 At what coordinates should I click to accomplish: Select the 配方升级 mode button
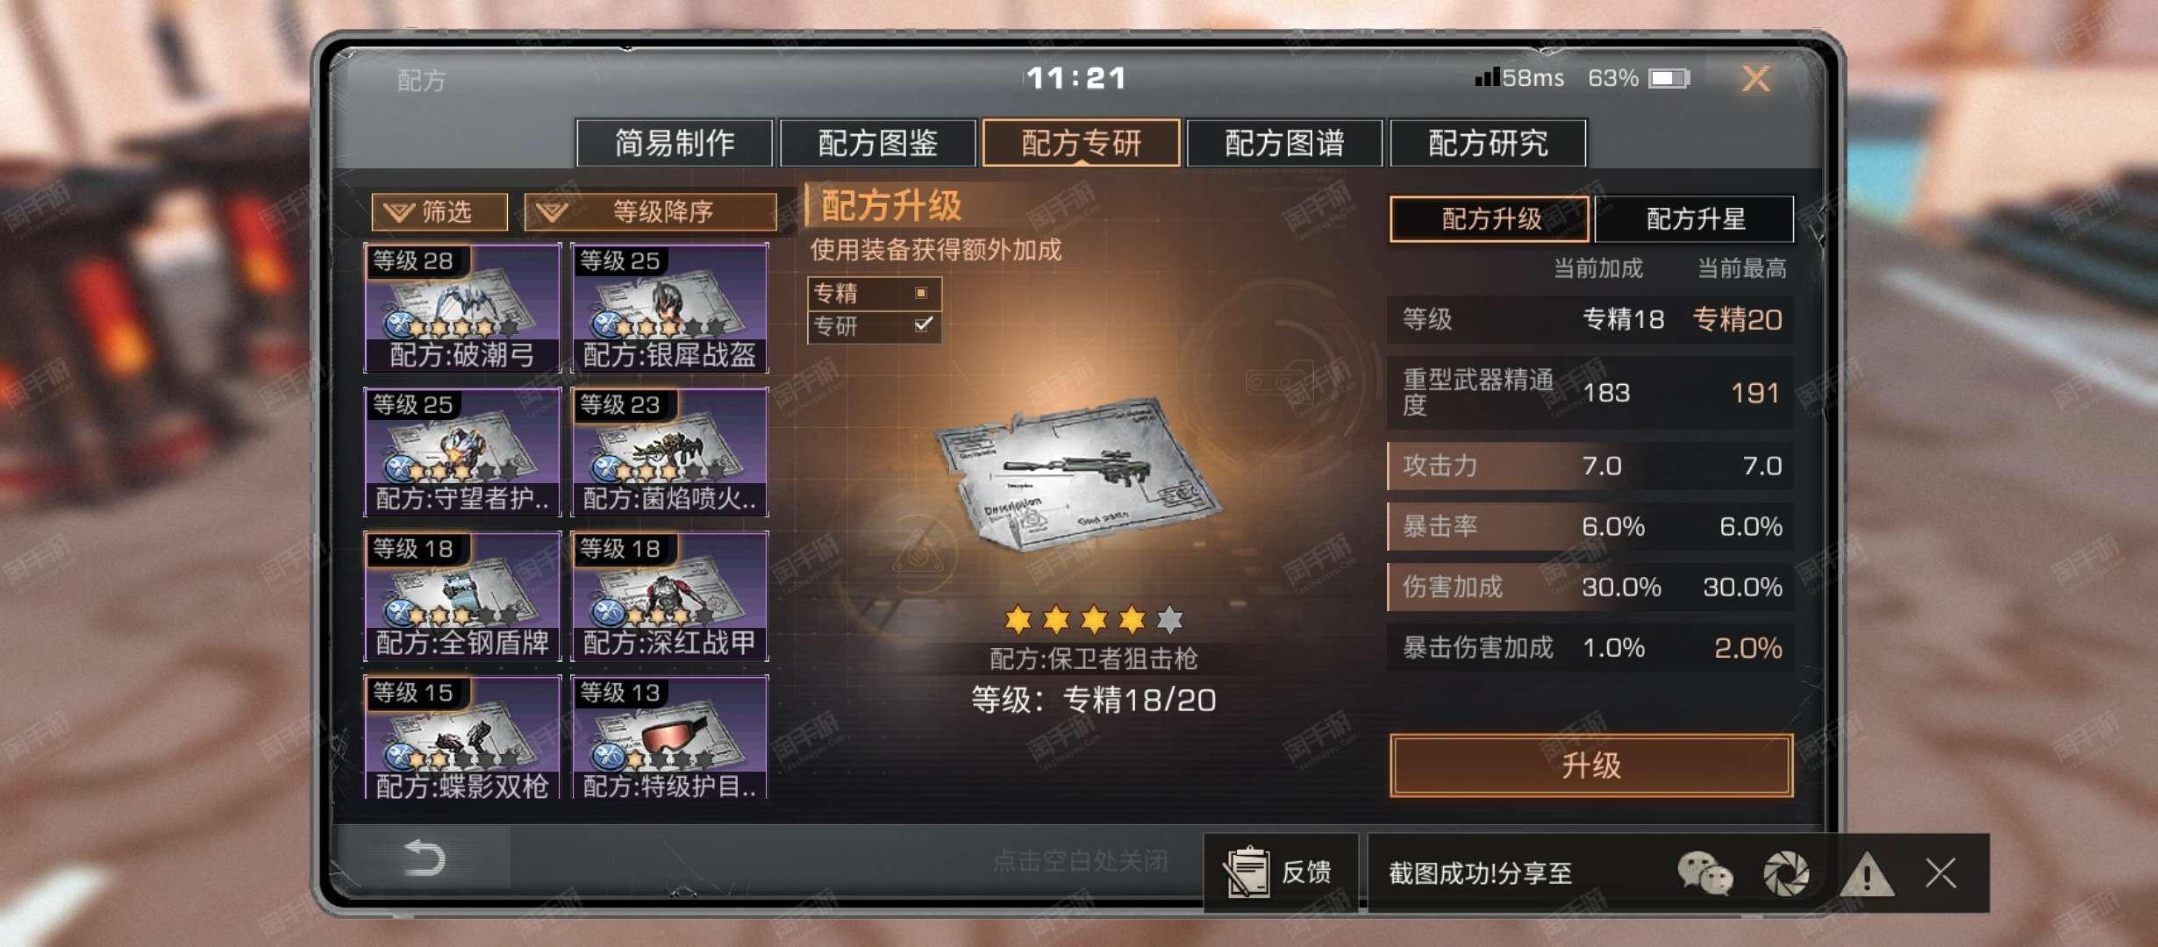click(x=1490, y=218)
